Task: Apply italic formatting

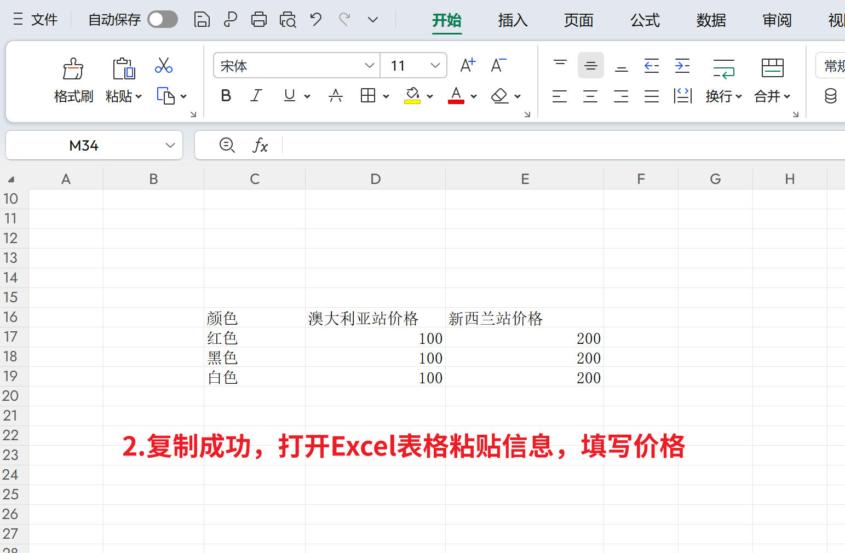Action: point(256,96)
